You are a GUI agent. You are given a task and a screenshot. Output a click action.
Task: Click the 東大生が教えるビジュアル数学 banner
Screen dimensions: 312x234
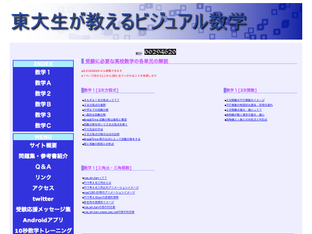(x=156, y=21)
